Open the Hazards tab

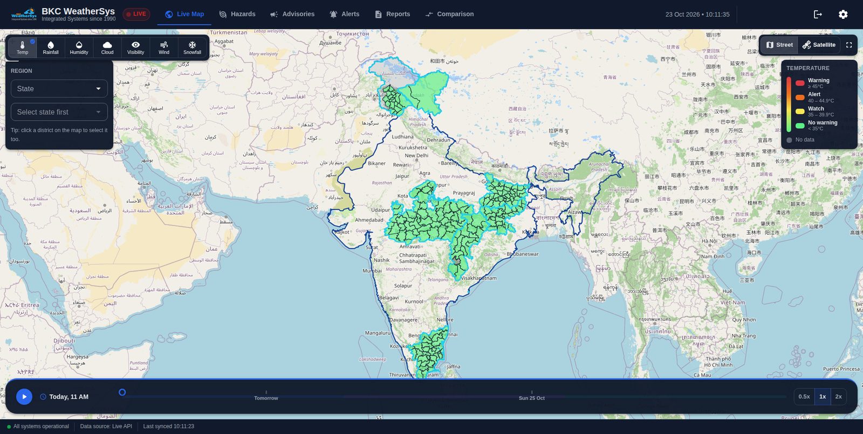pyautogui.click(x=237, y=14)
